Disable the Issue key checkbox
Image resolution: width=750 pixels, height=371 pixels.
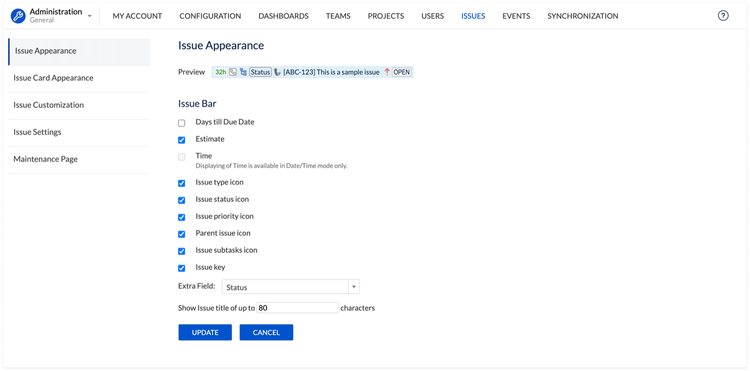182,268
